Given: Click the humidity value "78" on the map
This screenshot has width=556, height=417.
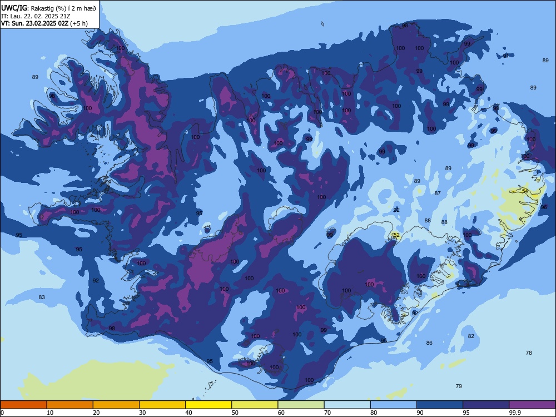Looking at the screenshot, I should click(529, 353).
